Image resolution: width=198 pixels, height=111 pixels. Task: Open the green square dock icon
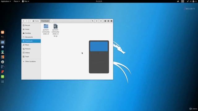2,77
